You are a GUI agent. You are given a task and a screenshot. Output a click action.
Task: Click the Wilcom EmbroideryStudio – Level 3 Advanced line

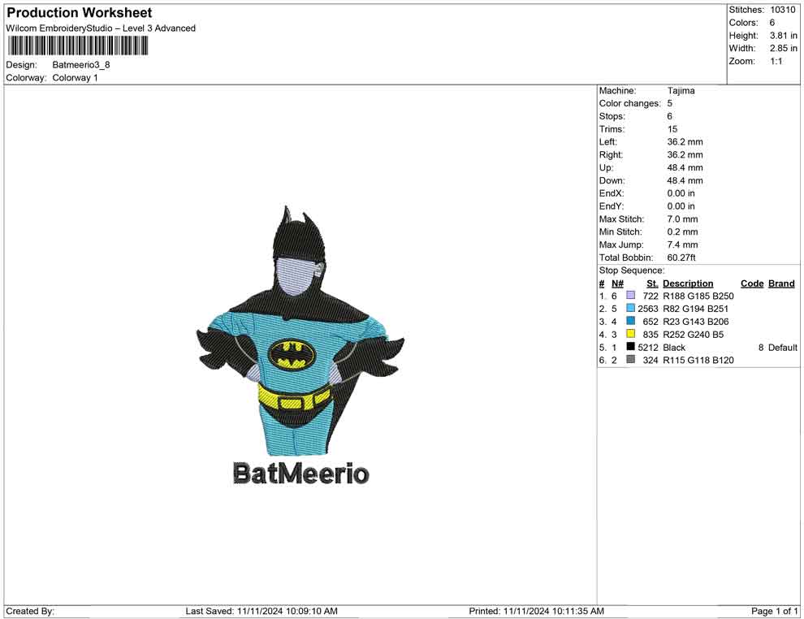tap(101, 28)
